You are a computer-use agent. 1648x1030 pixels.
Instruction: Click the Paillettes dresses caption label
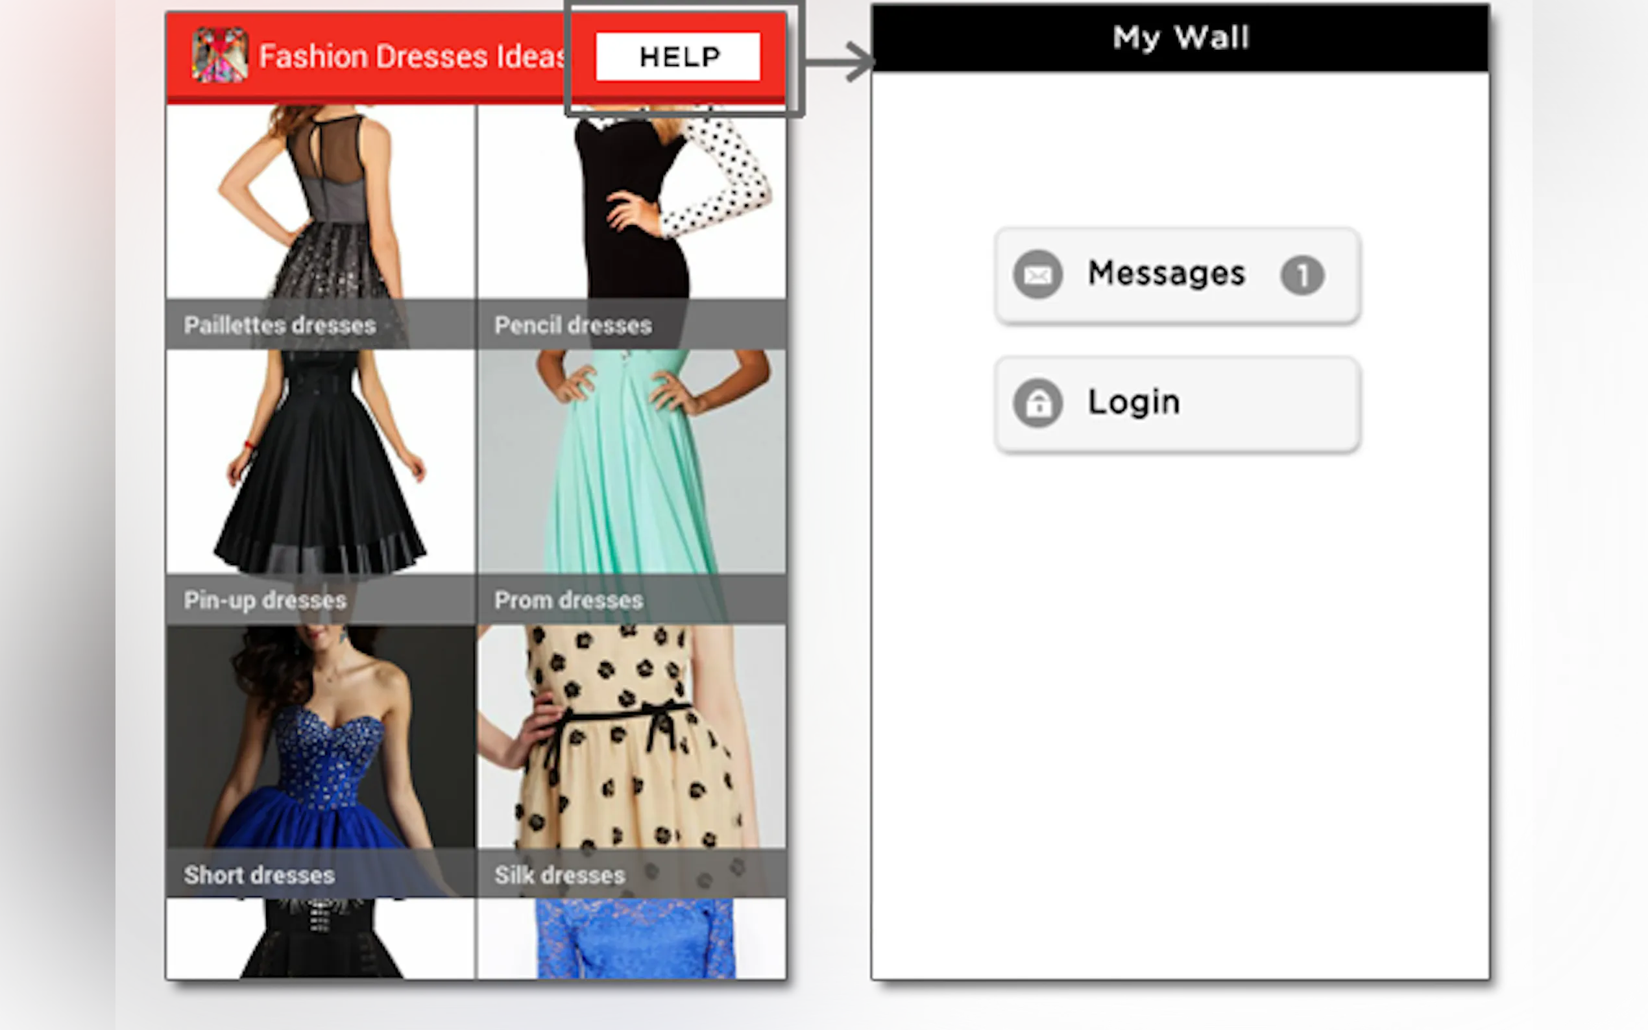point(280,326)
